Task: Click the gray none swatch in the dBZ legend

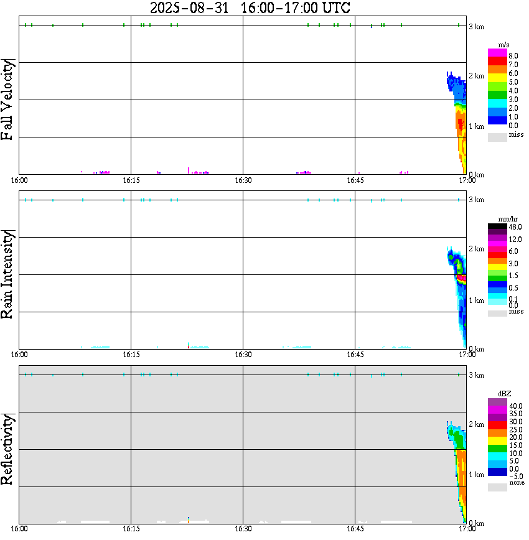Action: point(497,487)
